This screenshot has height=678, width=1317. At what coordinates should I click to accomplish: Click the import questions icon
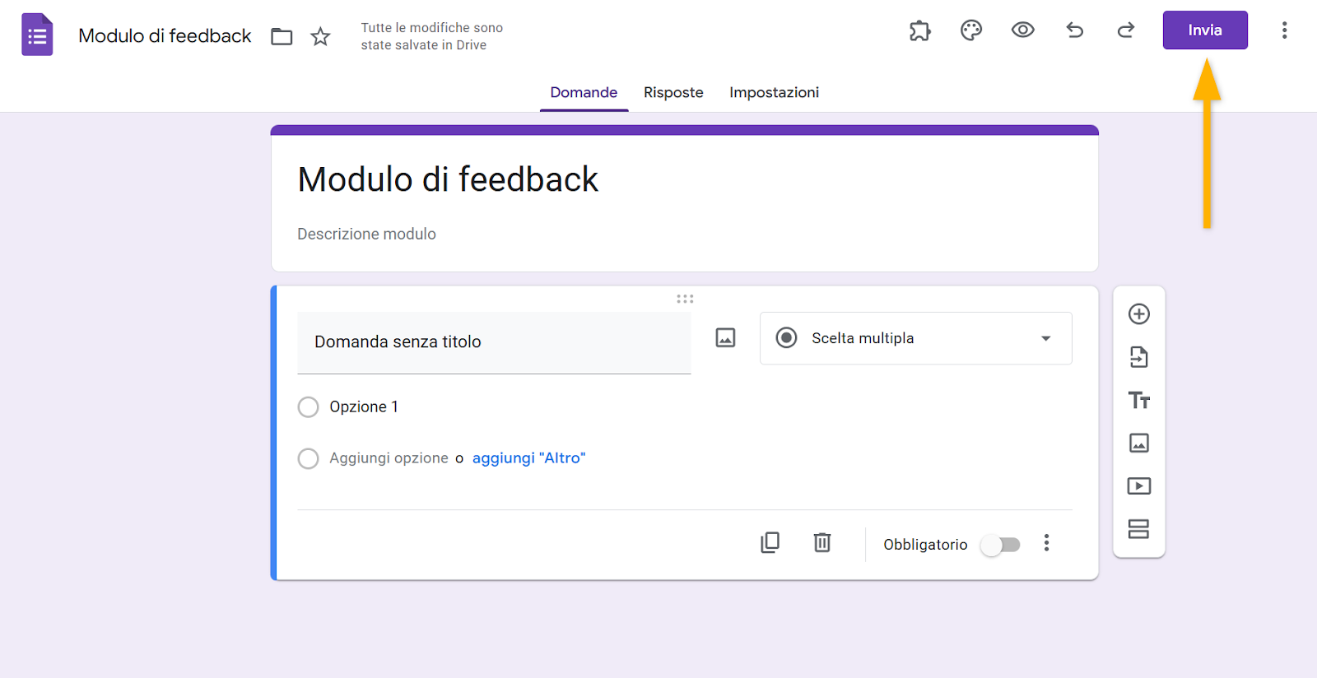1139,357
